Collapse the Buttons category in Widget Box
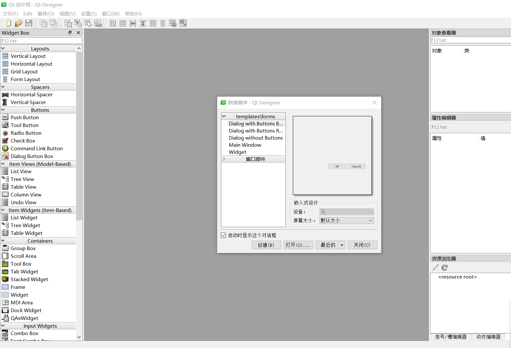The image size is (511, 348). coord(3,110)
